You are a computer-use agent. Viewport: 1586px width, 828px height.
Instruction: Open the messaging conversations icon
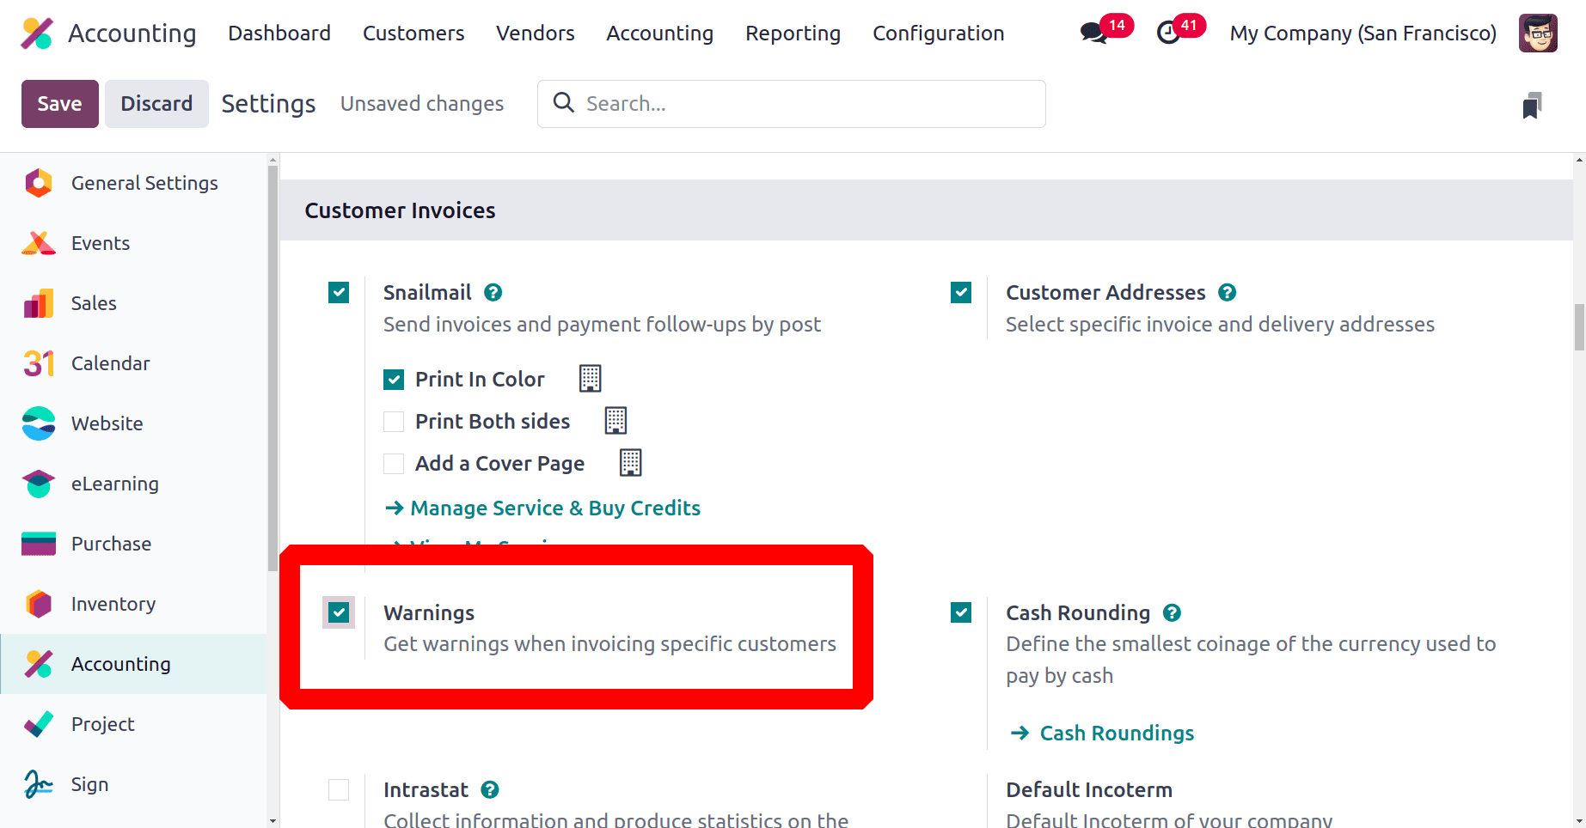tap(1091, 31)
